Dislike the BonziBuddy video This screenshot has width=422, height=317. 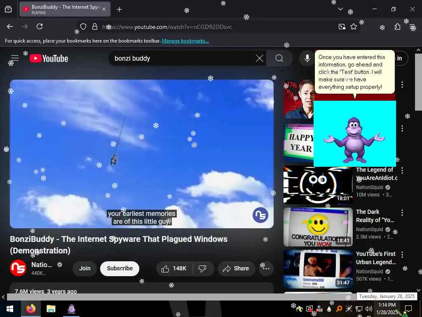(202, 268)
